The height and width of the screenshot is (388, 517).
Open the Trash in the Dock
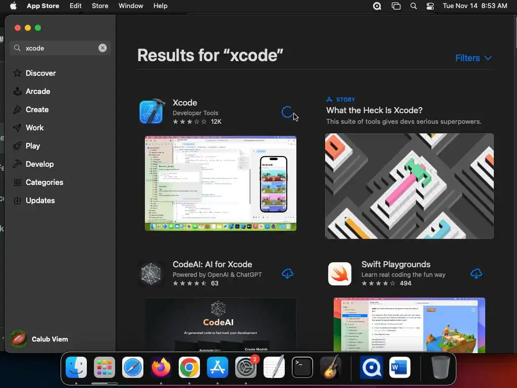(441, 367)
